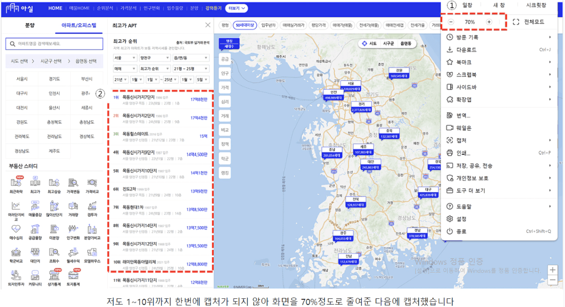Click the 매수심리 heart icon
The image size is (565, 307).
(16, 229)
